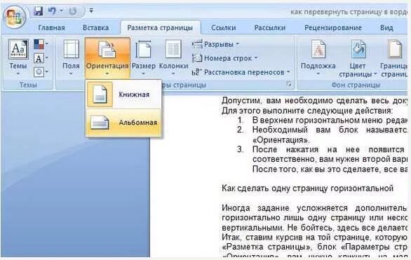Click the sentence starting 'Допустим, вам необходимо'
The height and width of the screenshot is (260, 411).
[x=314, y=100]
